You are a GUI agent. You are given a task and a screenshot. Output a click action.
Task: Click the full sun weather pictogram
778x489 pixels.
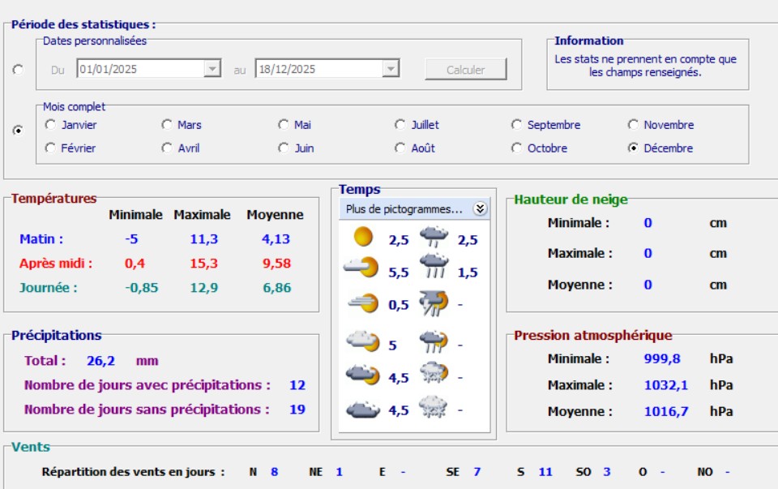[363, 238]
